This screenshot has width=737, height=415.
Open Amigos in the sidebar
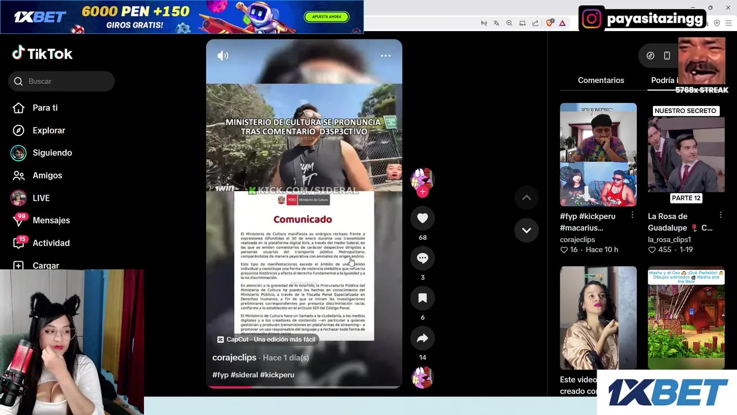(x=47, y=175)
